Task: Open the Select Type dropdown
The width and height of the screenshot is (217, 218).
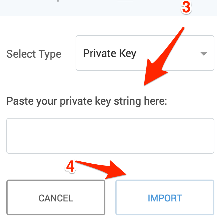Action: point(145,53)
